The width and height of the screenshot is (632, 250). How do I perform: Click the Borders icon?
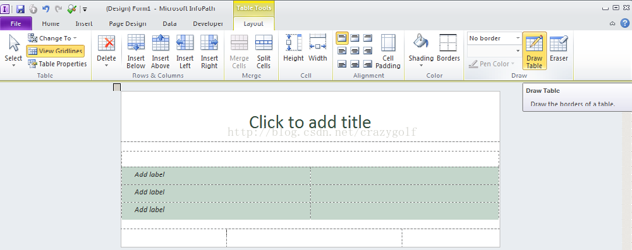pyautogui.click(x=448, y=43)
